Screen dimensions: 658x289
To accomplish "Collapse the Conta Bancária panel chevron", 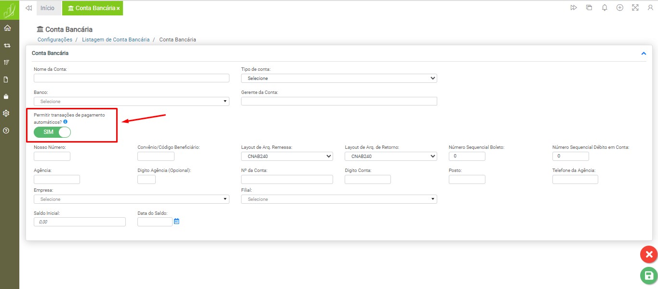I will 644,53.
